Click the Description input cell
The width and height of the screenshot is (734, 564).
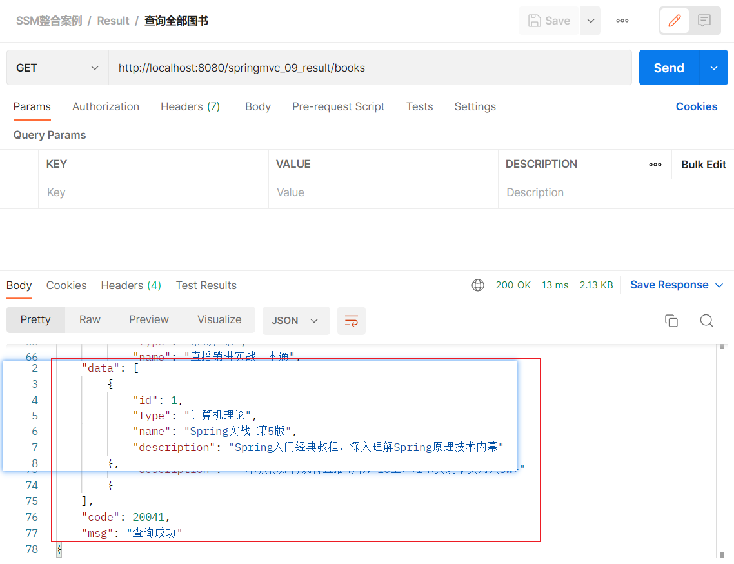(x=615, y=192)
